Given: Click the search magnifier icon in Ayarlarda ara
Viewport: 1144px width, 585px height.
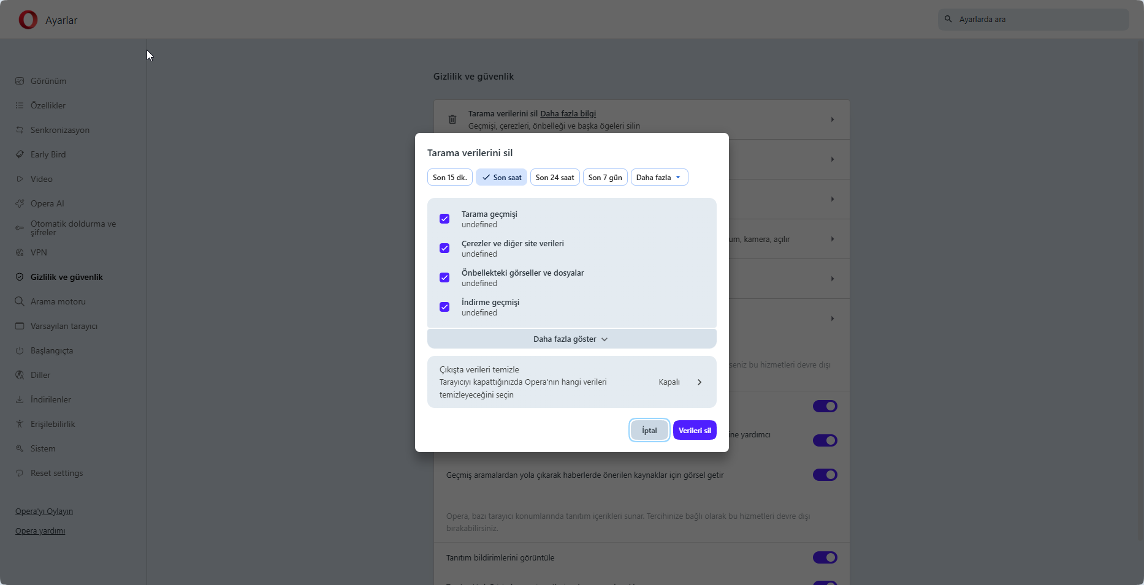Looking at the screenshot, I should [x=948, y=19].
